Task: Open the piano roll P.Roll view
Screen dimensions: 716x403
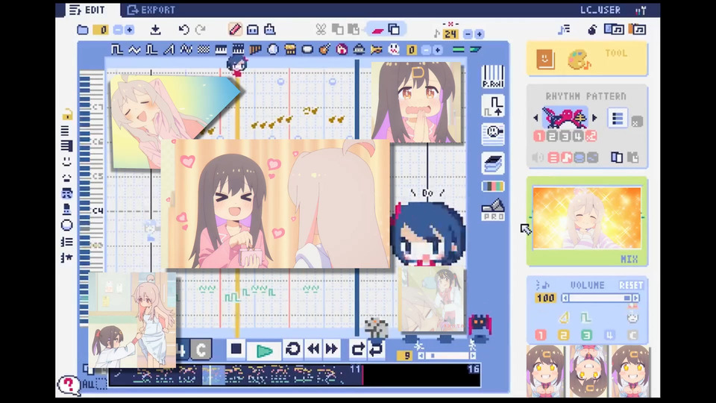Action: pyautogui.click(x=493, y=77)
